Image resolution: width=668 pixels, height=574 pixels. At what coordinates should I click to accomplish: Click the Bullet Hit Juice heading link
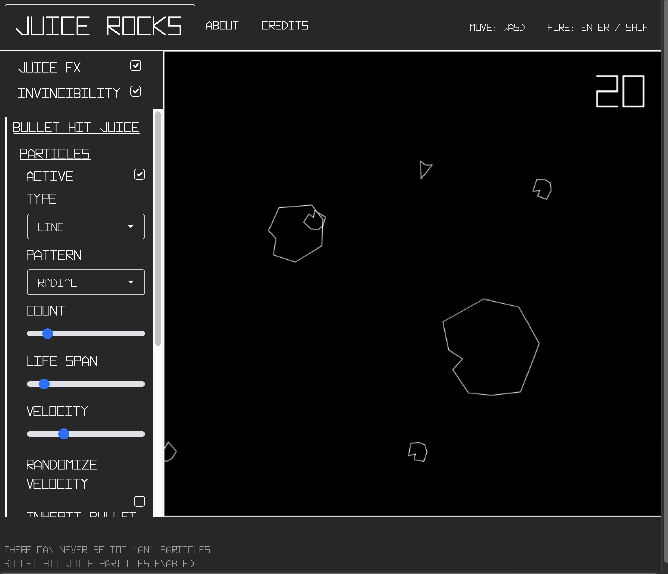click(76, 128)
